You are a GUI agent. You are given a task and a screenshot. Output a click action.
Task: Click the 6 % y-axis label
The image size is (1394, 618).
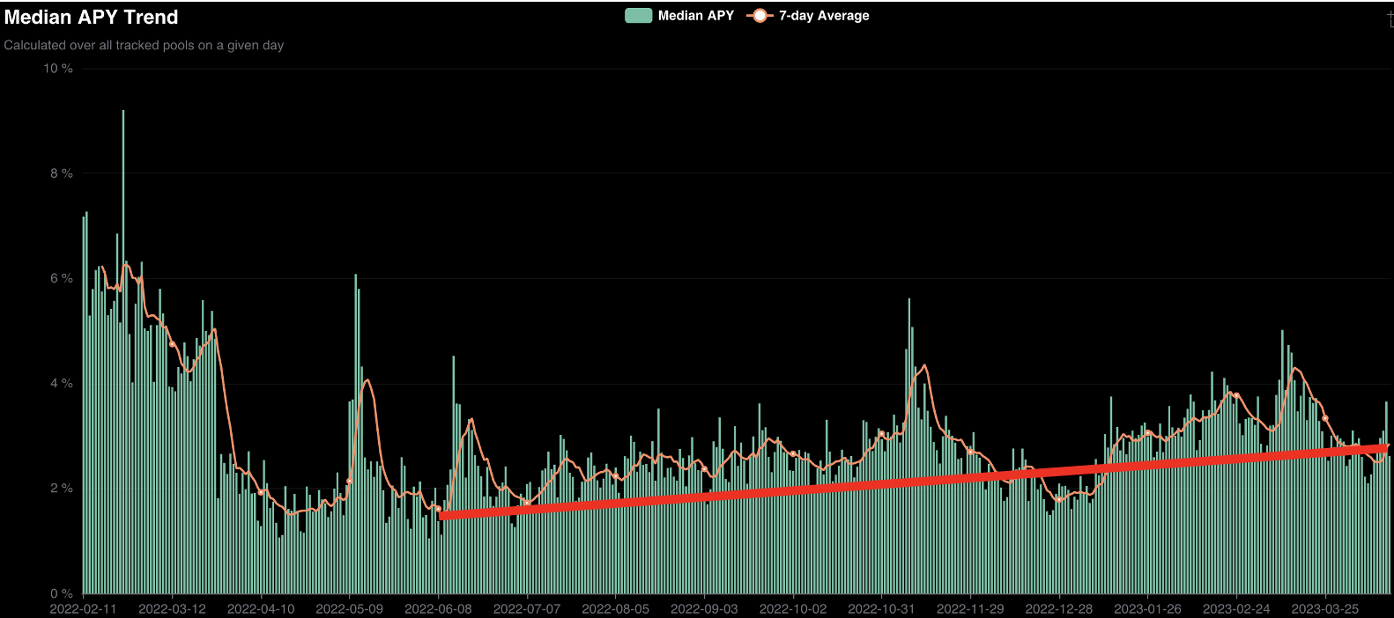pyautogui.click(x=61, y=278)
